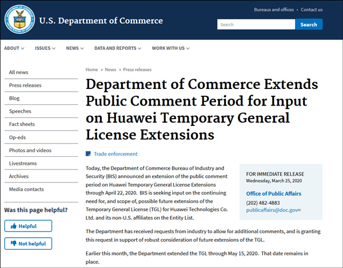Open the Data and Reports menu
This screenshot has width=343, height=268.
[x=117, y=48]
